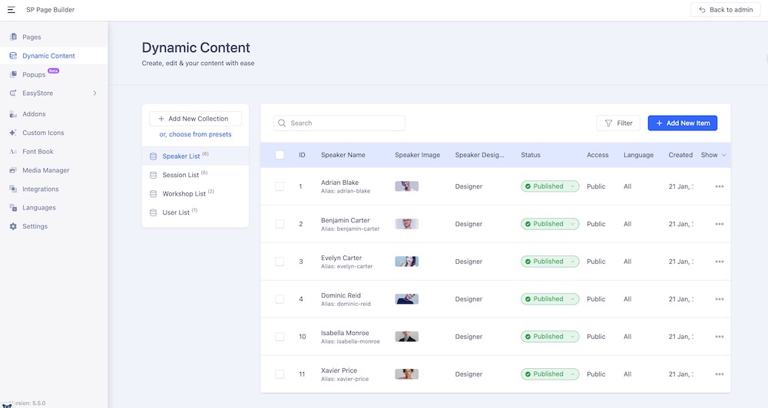Open Addons from the sidebar
Image resolution: width=768 pixels, height=408 pixels.
click(x=13, y=114)
